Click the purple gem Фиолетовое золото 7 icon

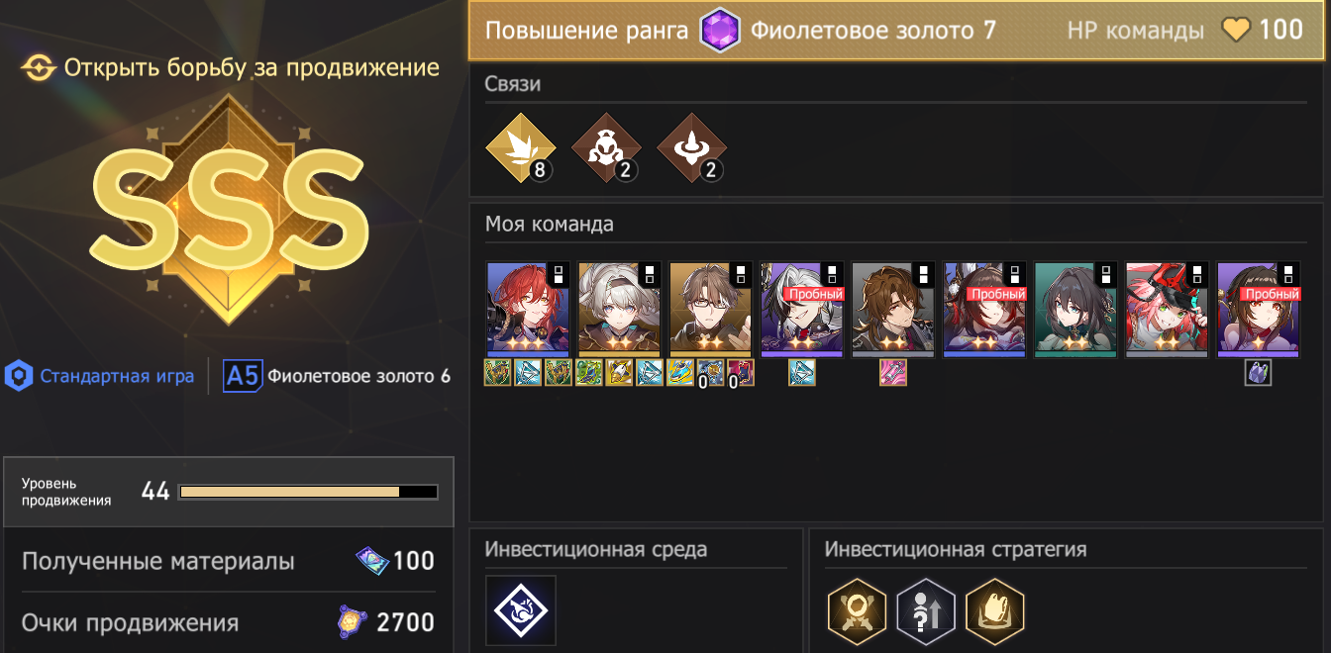pos(720,31)
